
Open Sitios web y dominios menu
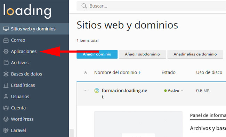point(34,29)
